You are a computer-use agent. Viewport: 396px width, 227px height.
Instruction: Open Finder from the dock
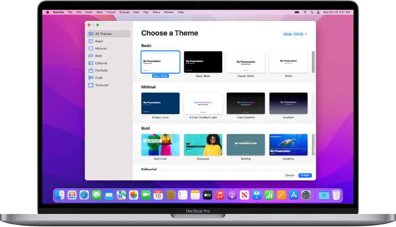tap(60, 195)
